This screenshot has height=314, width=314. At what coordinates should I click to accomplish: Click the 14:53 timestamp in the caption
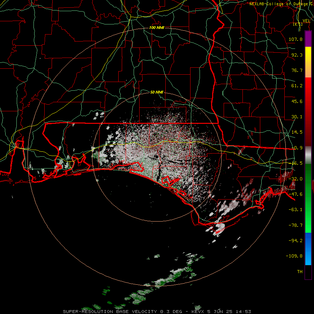click(244, 312)
